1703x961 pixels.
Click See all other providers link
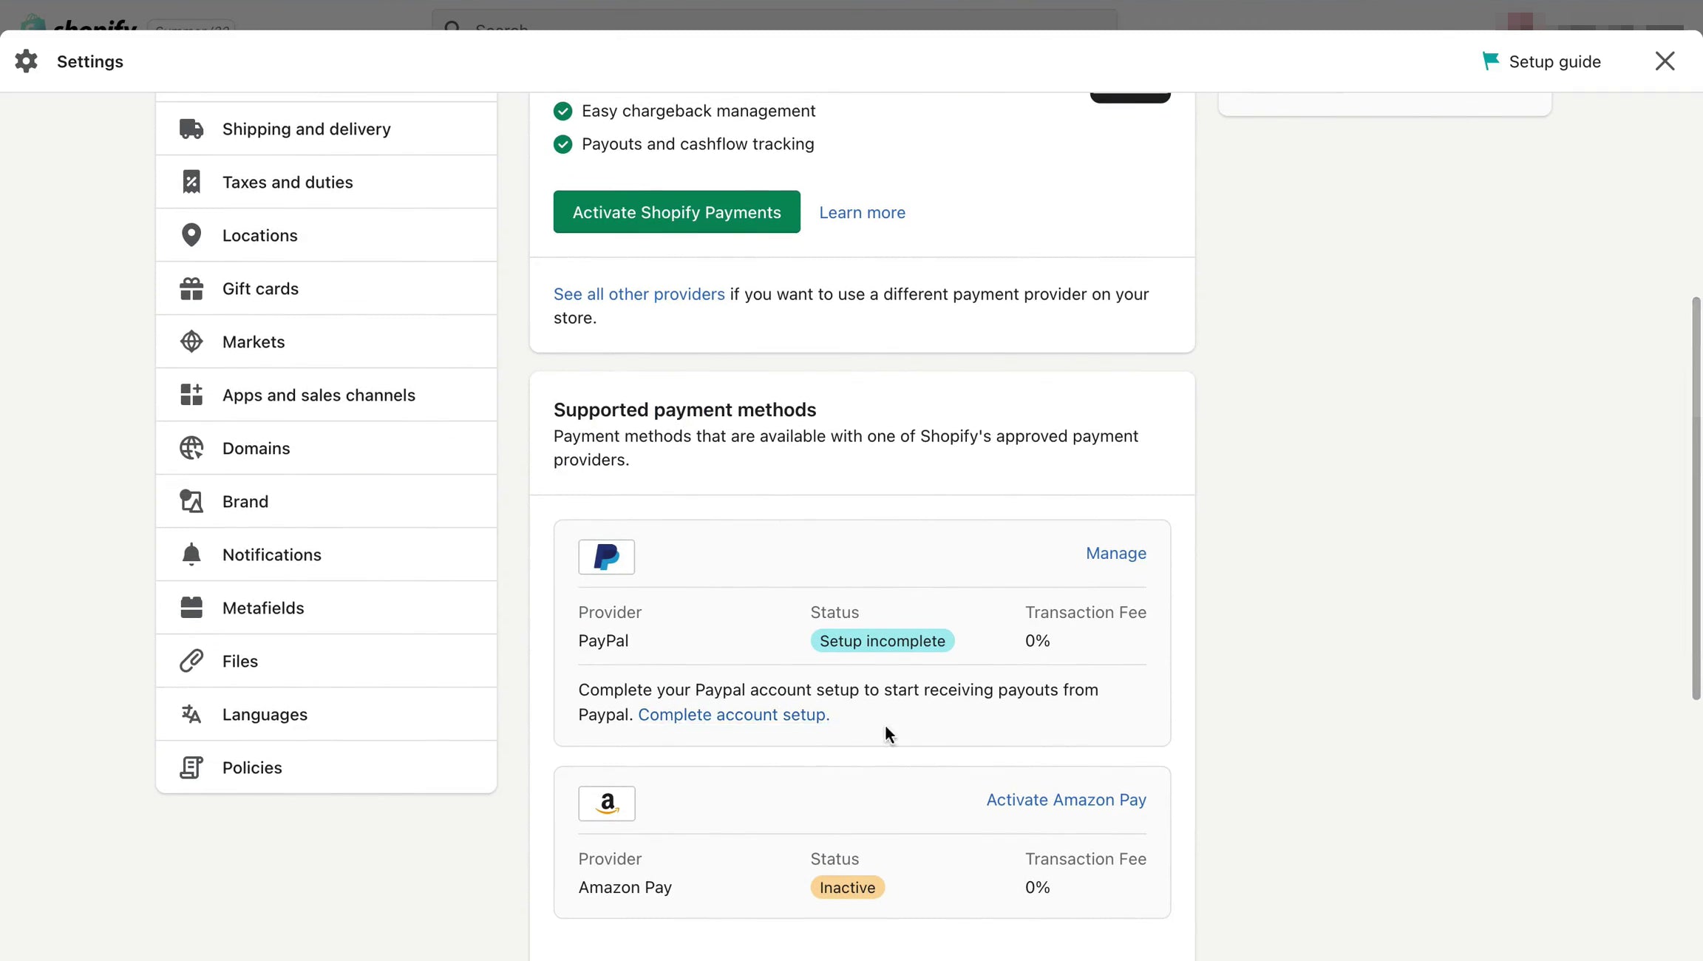click(639, 295)
